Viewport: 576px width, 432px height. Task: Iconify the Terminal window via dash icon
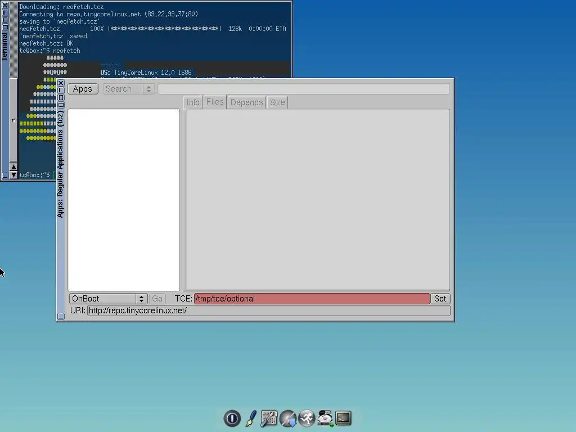5,13
